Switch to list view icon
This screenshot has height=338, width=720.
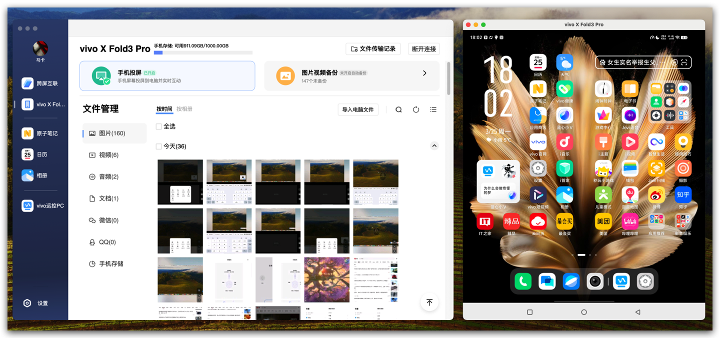[433, 109]
